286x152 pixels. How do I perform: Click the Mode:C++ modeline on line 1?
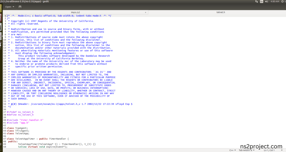click(59, 16)
